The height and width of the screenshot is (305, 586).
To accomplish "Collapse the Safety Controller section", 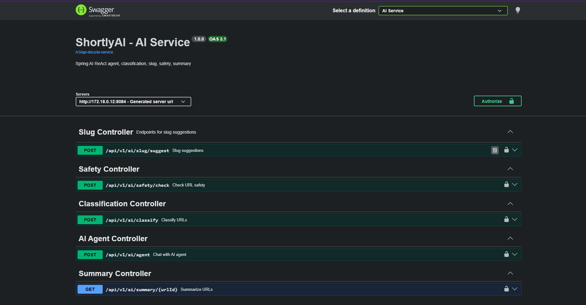I will (510, 169).
